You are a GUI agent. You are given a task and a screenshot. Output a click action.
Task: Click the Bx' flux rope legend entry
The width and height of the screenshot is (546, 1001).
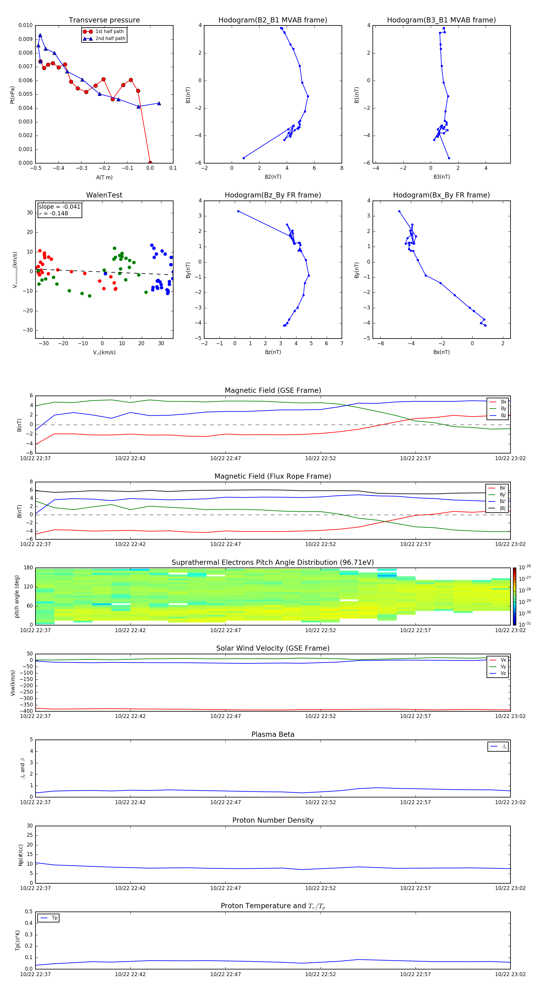point(497,488)
